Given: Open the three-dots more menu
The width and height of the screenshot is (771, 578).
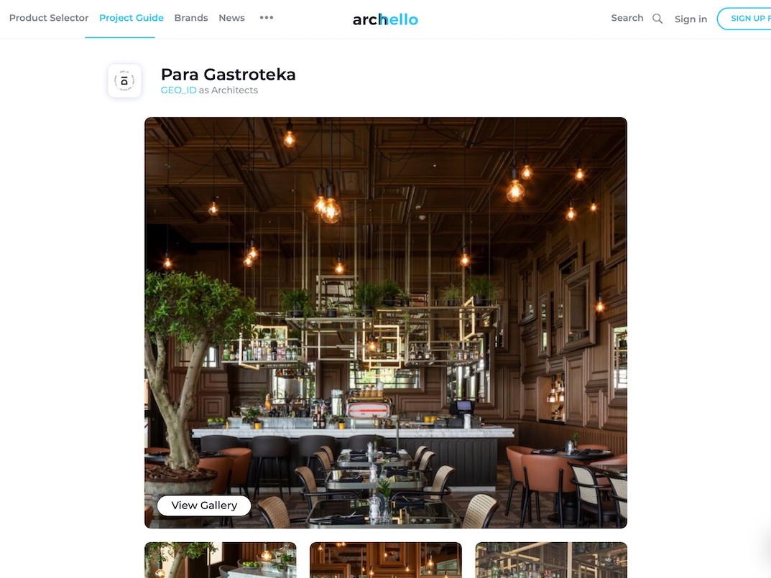Looking at the screenshot, I should 267,18.
